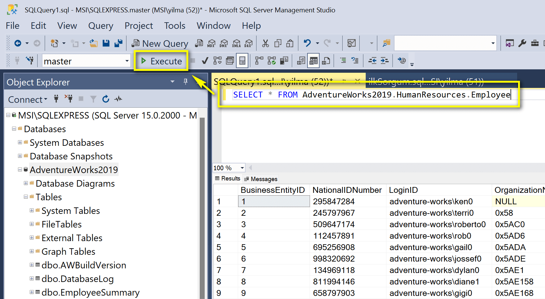Open Activity Monitor pulse icon in Object Explorer

(x=118, y=99)
